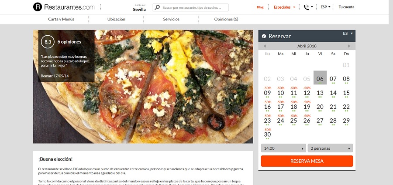Select date 13 in calendar
This screenshot has width=393, height=185.
click(x=320, y=93)
